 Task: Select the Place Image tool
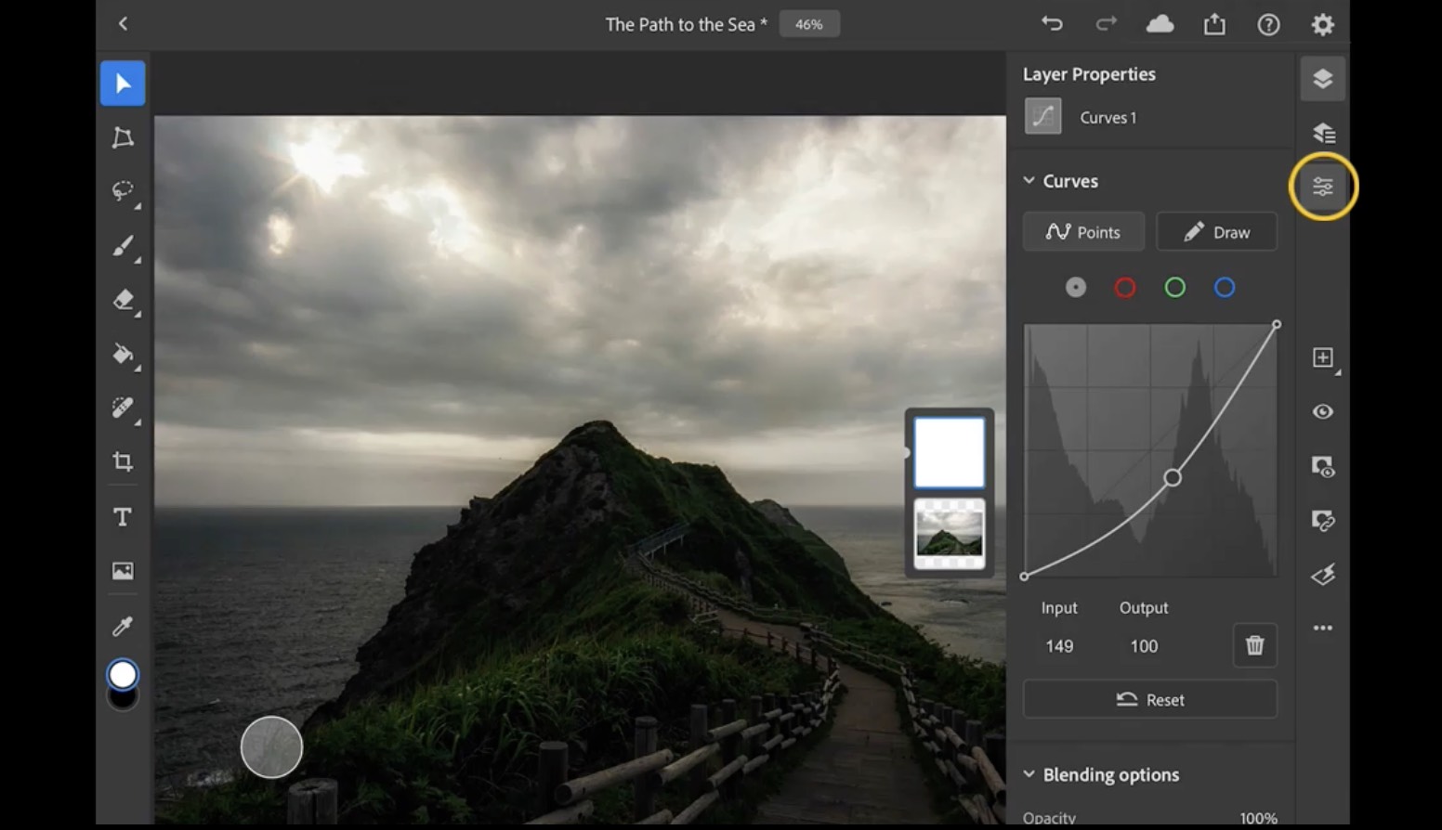pos(123,571)
